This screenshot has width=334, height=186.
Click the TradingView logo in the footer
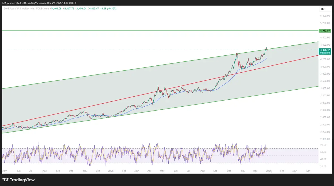pos(19,180)
